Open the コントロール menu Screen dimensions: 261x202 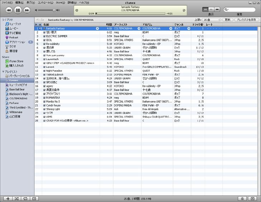point(46,3)
